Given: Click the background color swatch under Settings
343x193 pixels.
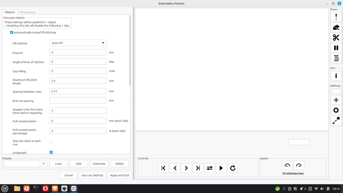Looking at the screenshot, I should click(x=336, y=91).
